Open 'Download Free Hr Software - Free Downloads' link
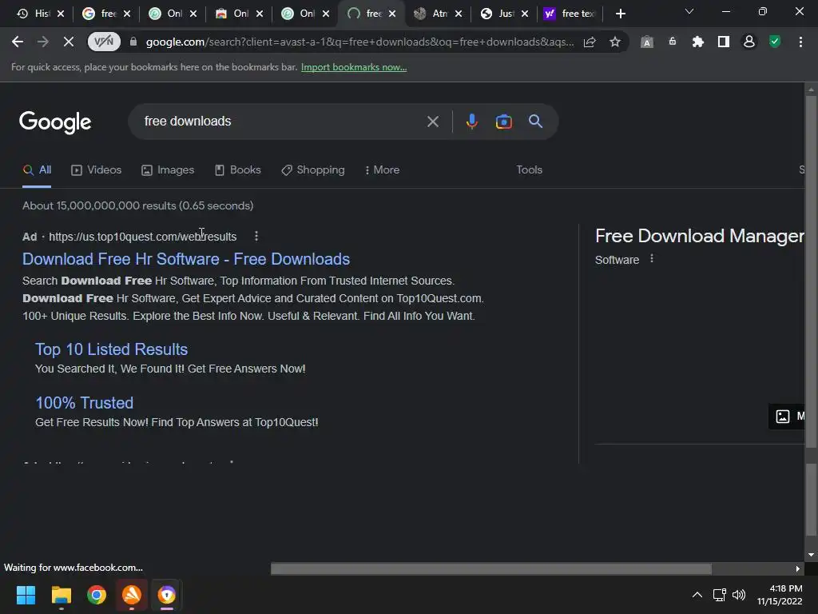This screenshot has width=818, height=614. (186, 259)
